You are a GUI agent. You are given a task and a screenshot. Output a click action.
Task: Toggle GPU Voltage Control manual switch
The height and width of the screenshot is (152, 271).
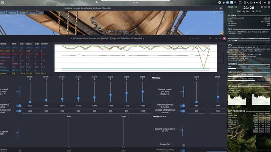click(x=19, y=111)
